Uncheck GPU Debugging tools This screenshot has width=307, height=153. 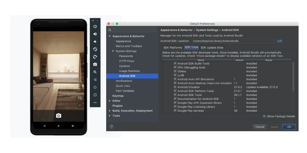pos(175,67)
